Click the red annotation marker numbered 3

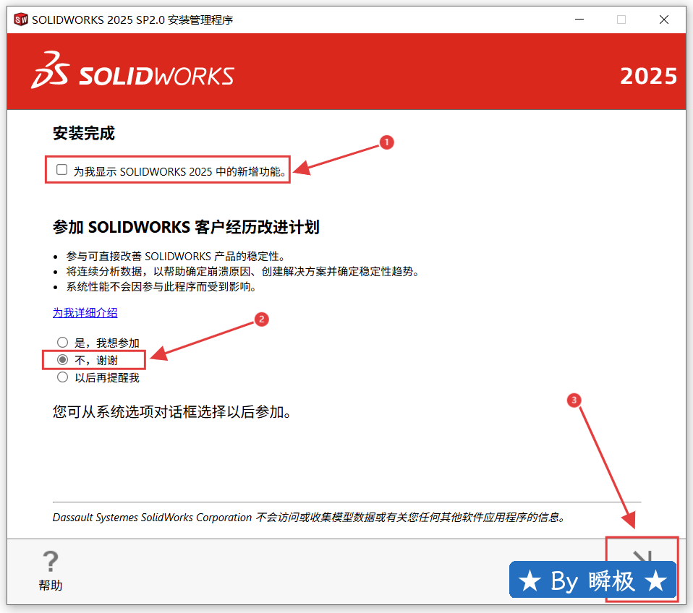[574, 399]
